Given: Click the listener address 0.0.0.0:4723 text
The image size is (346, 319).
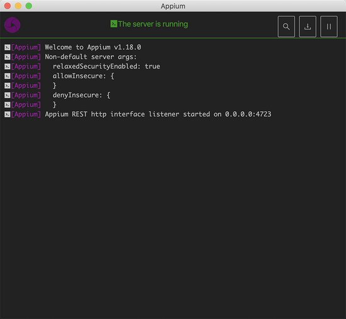Looking at the screenshot, I should (x=248, y=114).
